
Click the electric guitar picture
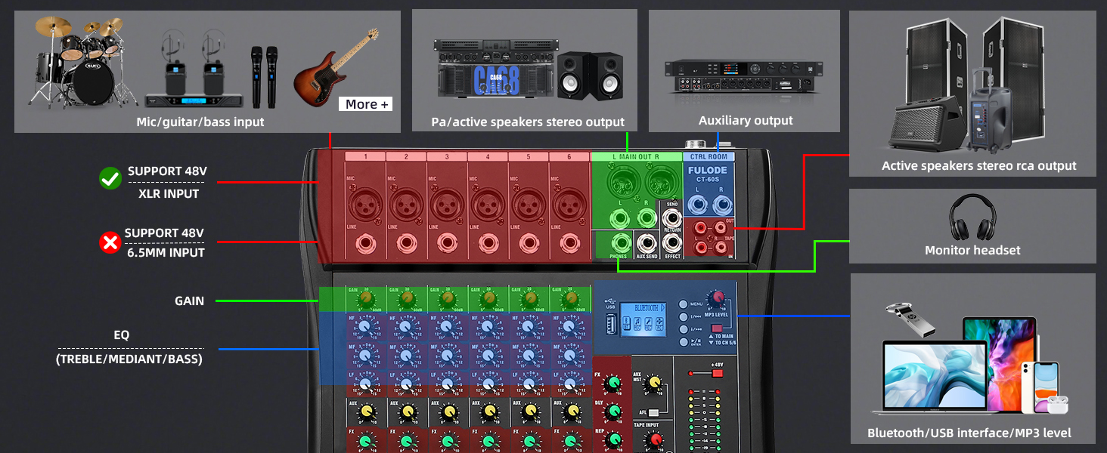point(336,69)
